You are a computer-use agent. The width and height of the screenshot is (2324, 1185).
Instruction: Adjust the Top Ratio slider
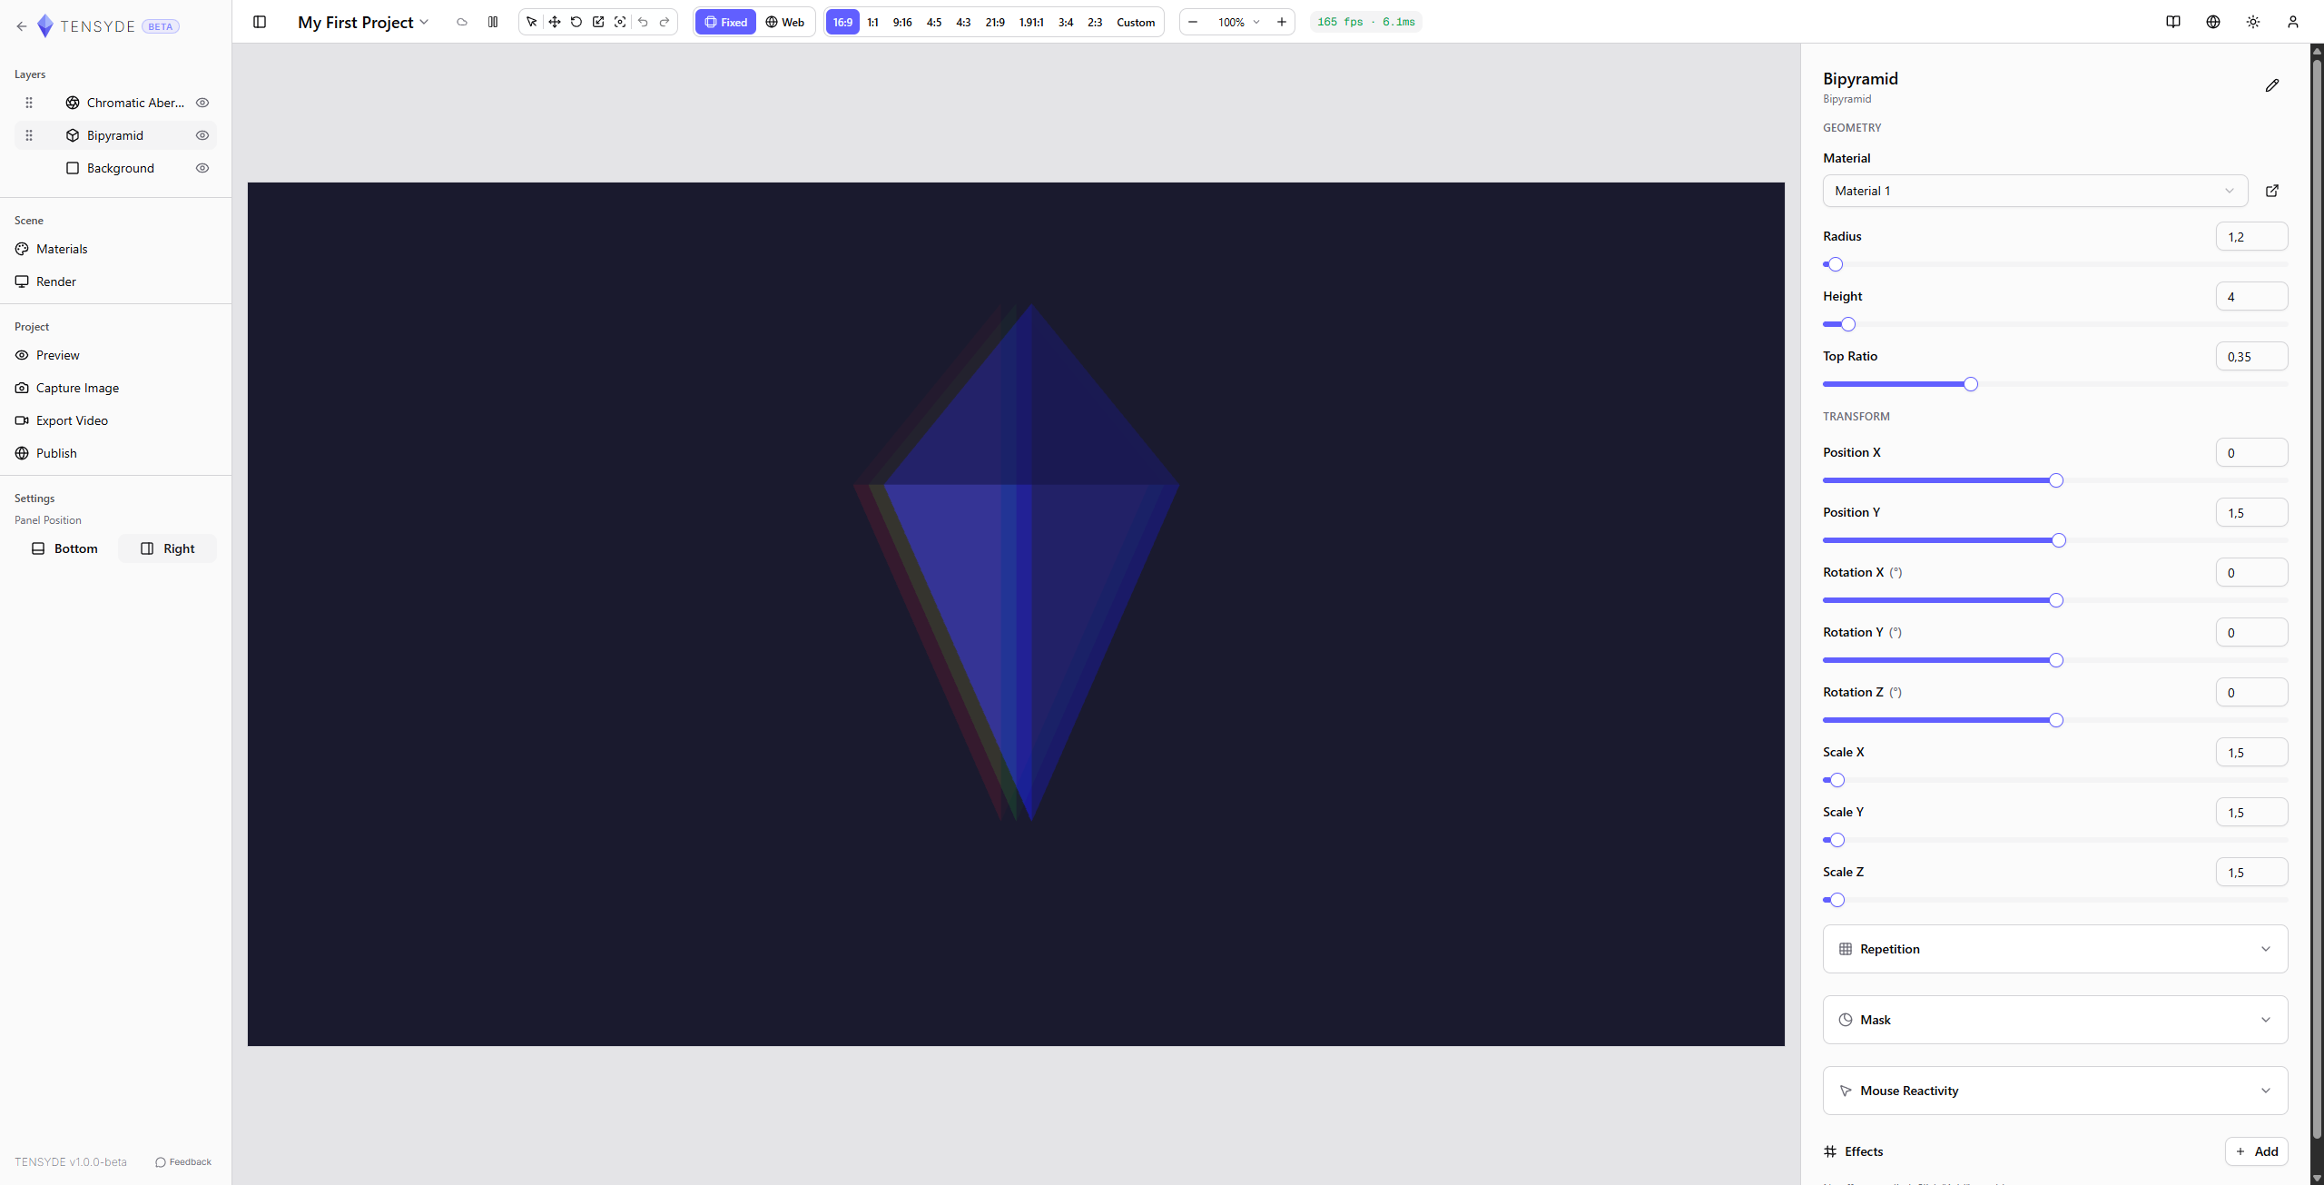click(1969, 383)
